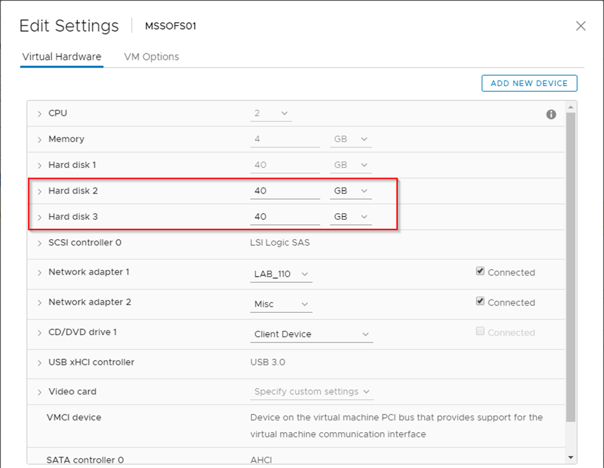Toggle the CD/DVD drive 1 Connected checkbox
Viewport: 604px width, 468px height.
tap(480, 331)
